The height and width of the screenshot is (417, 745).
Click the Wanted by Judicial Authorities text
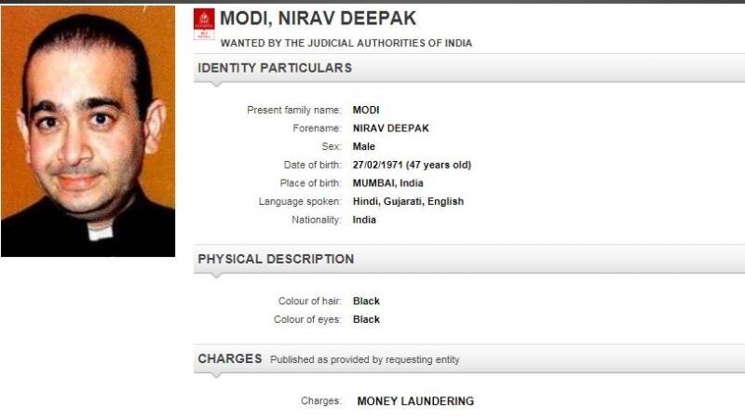[x=345, y=43]
